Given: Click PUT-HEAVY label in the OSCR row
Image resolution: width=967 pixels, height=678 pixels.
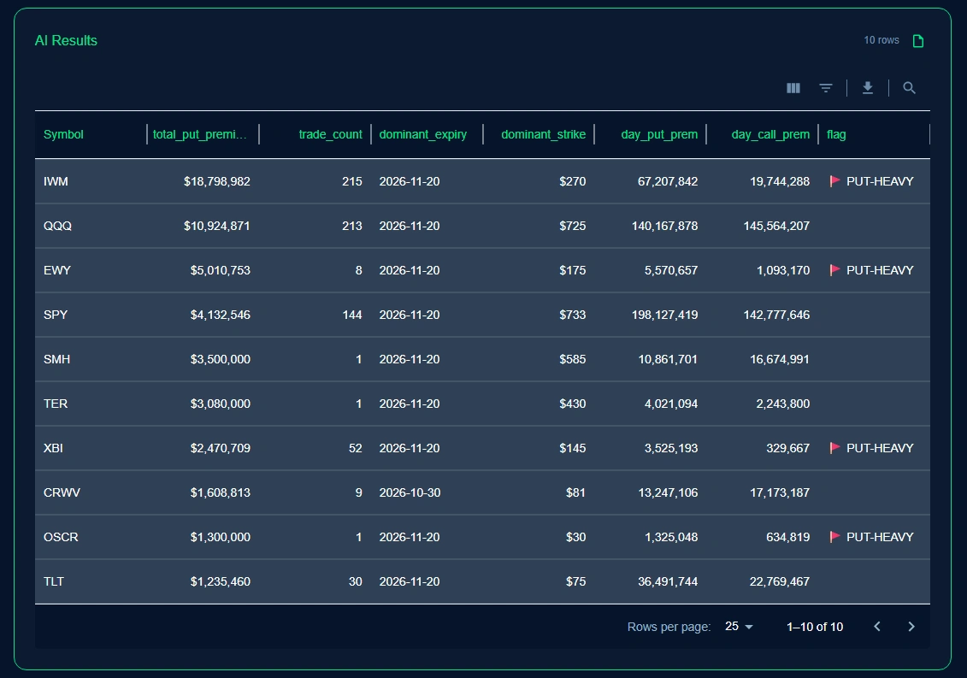Looking at the screenshot, I should (x=880, y=537).
